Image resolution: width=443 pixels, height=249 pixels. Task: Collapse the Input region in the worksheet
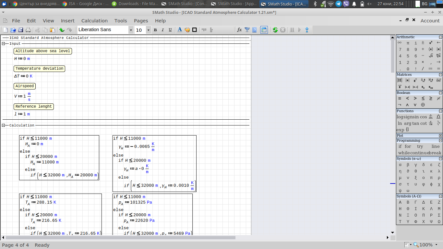[4, 44]
